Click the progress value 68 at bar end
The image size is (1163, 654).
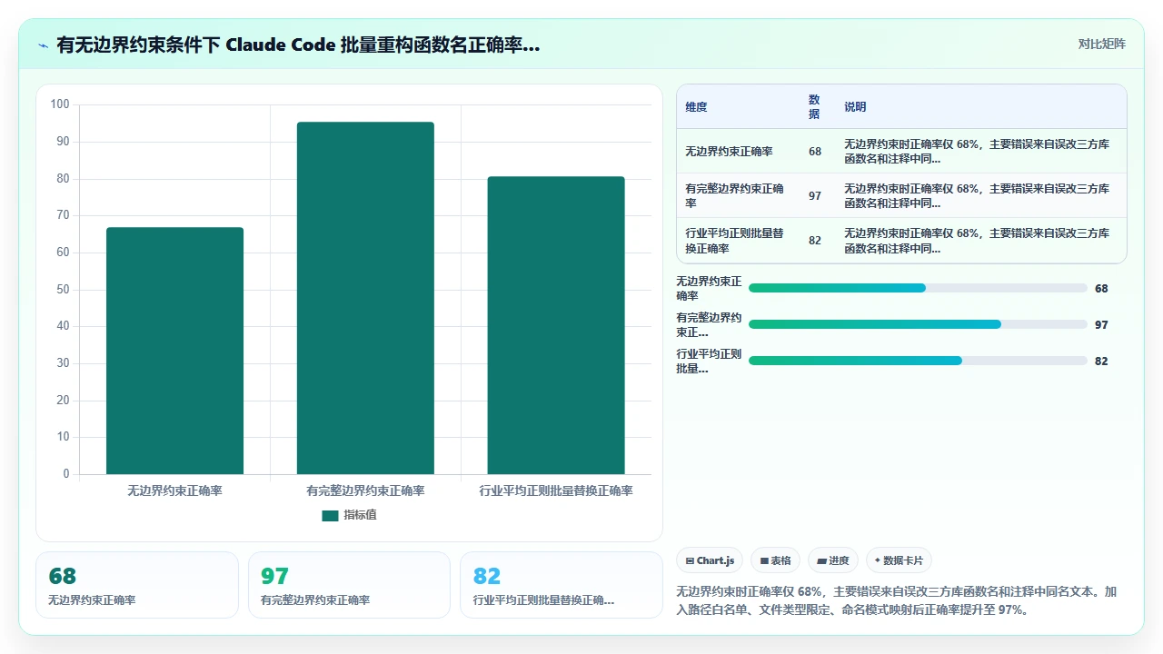pos(1101,289)
